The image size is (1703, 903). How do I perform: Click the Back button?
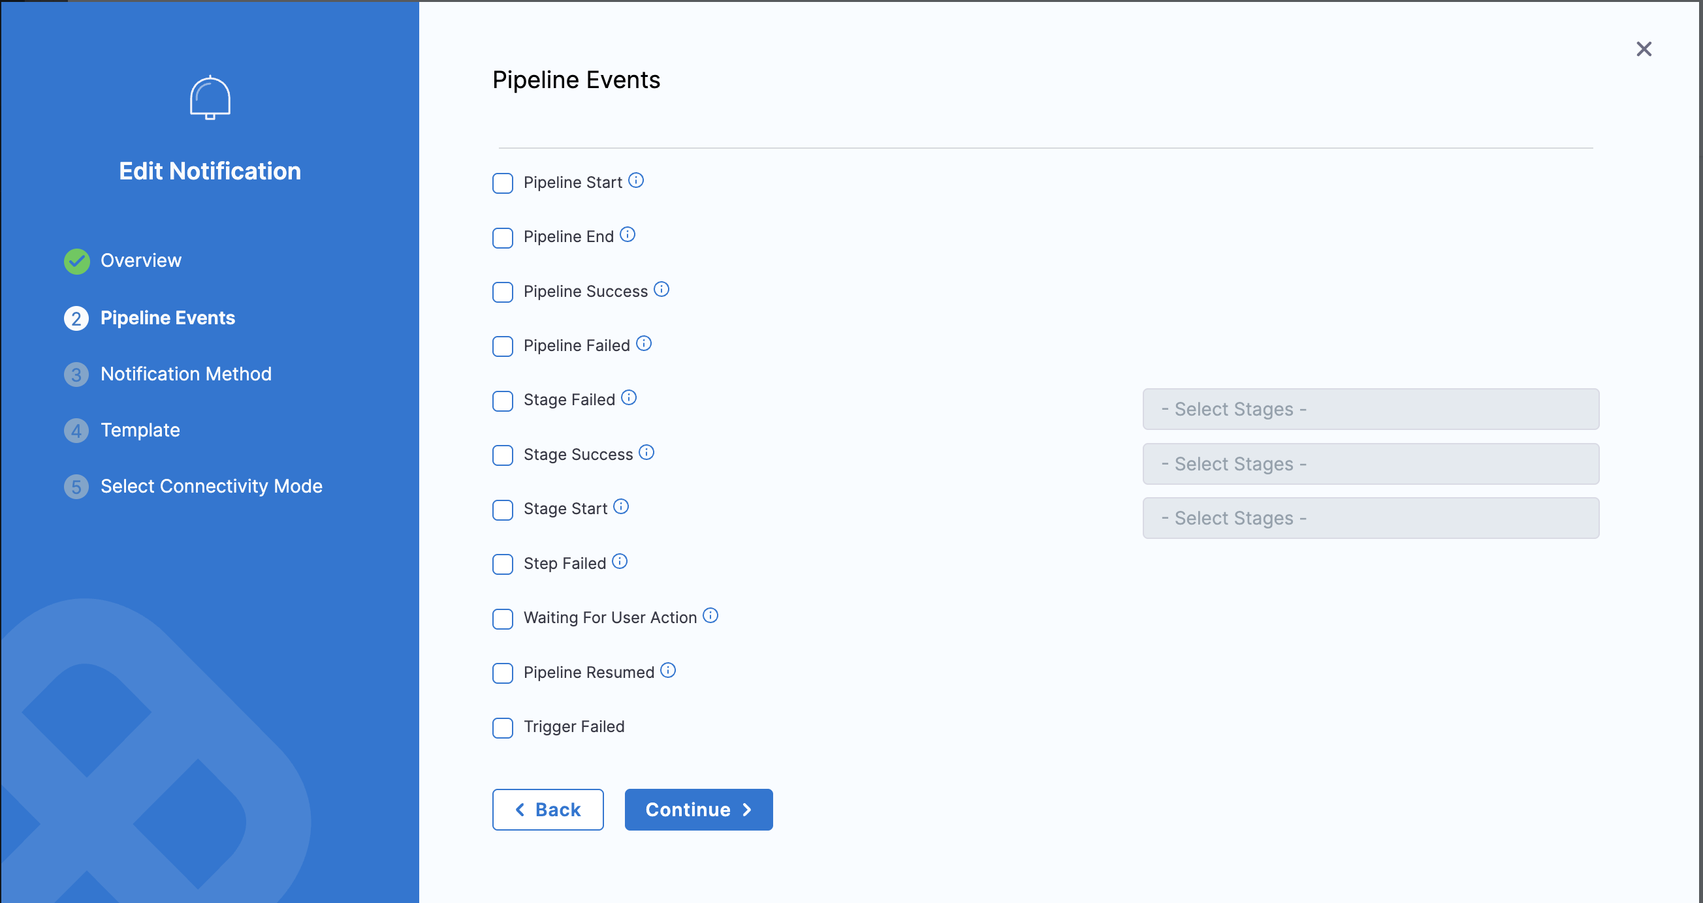point(547,809)
